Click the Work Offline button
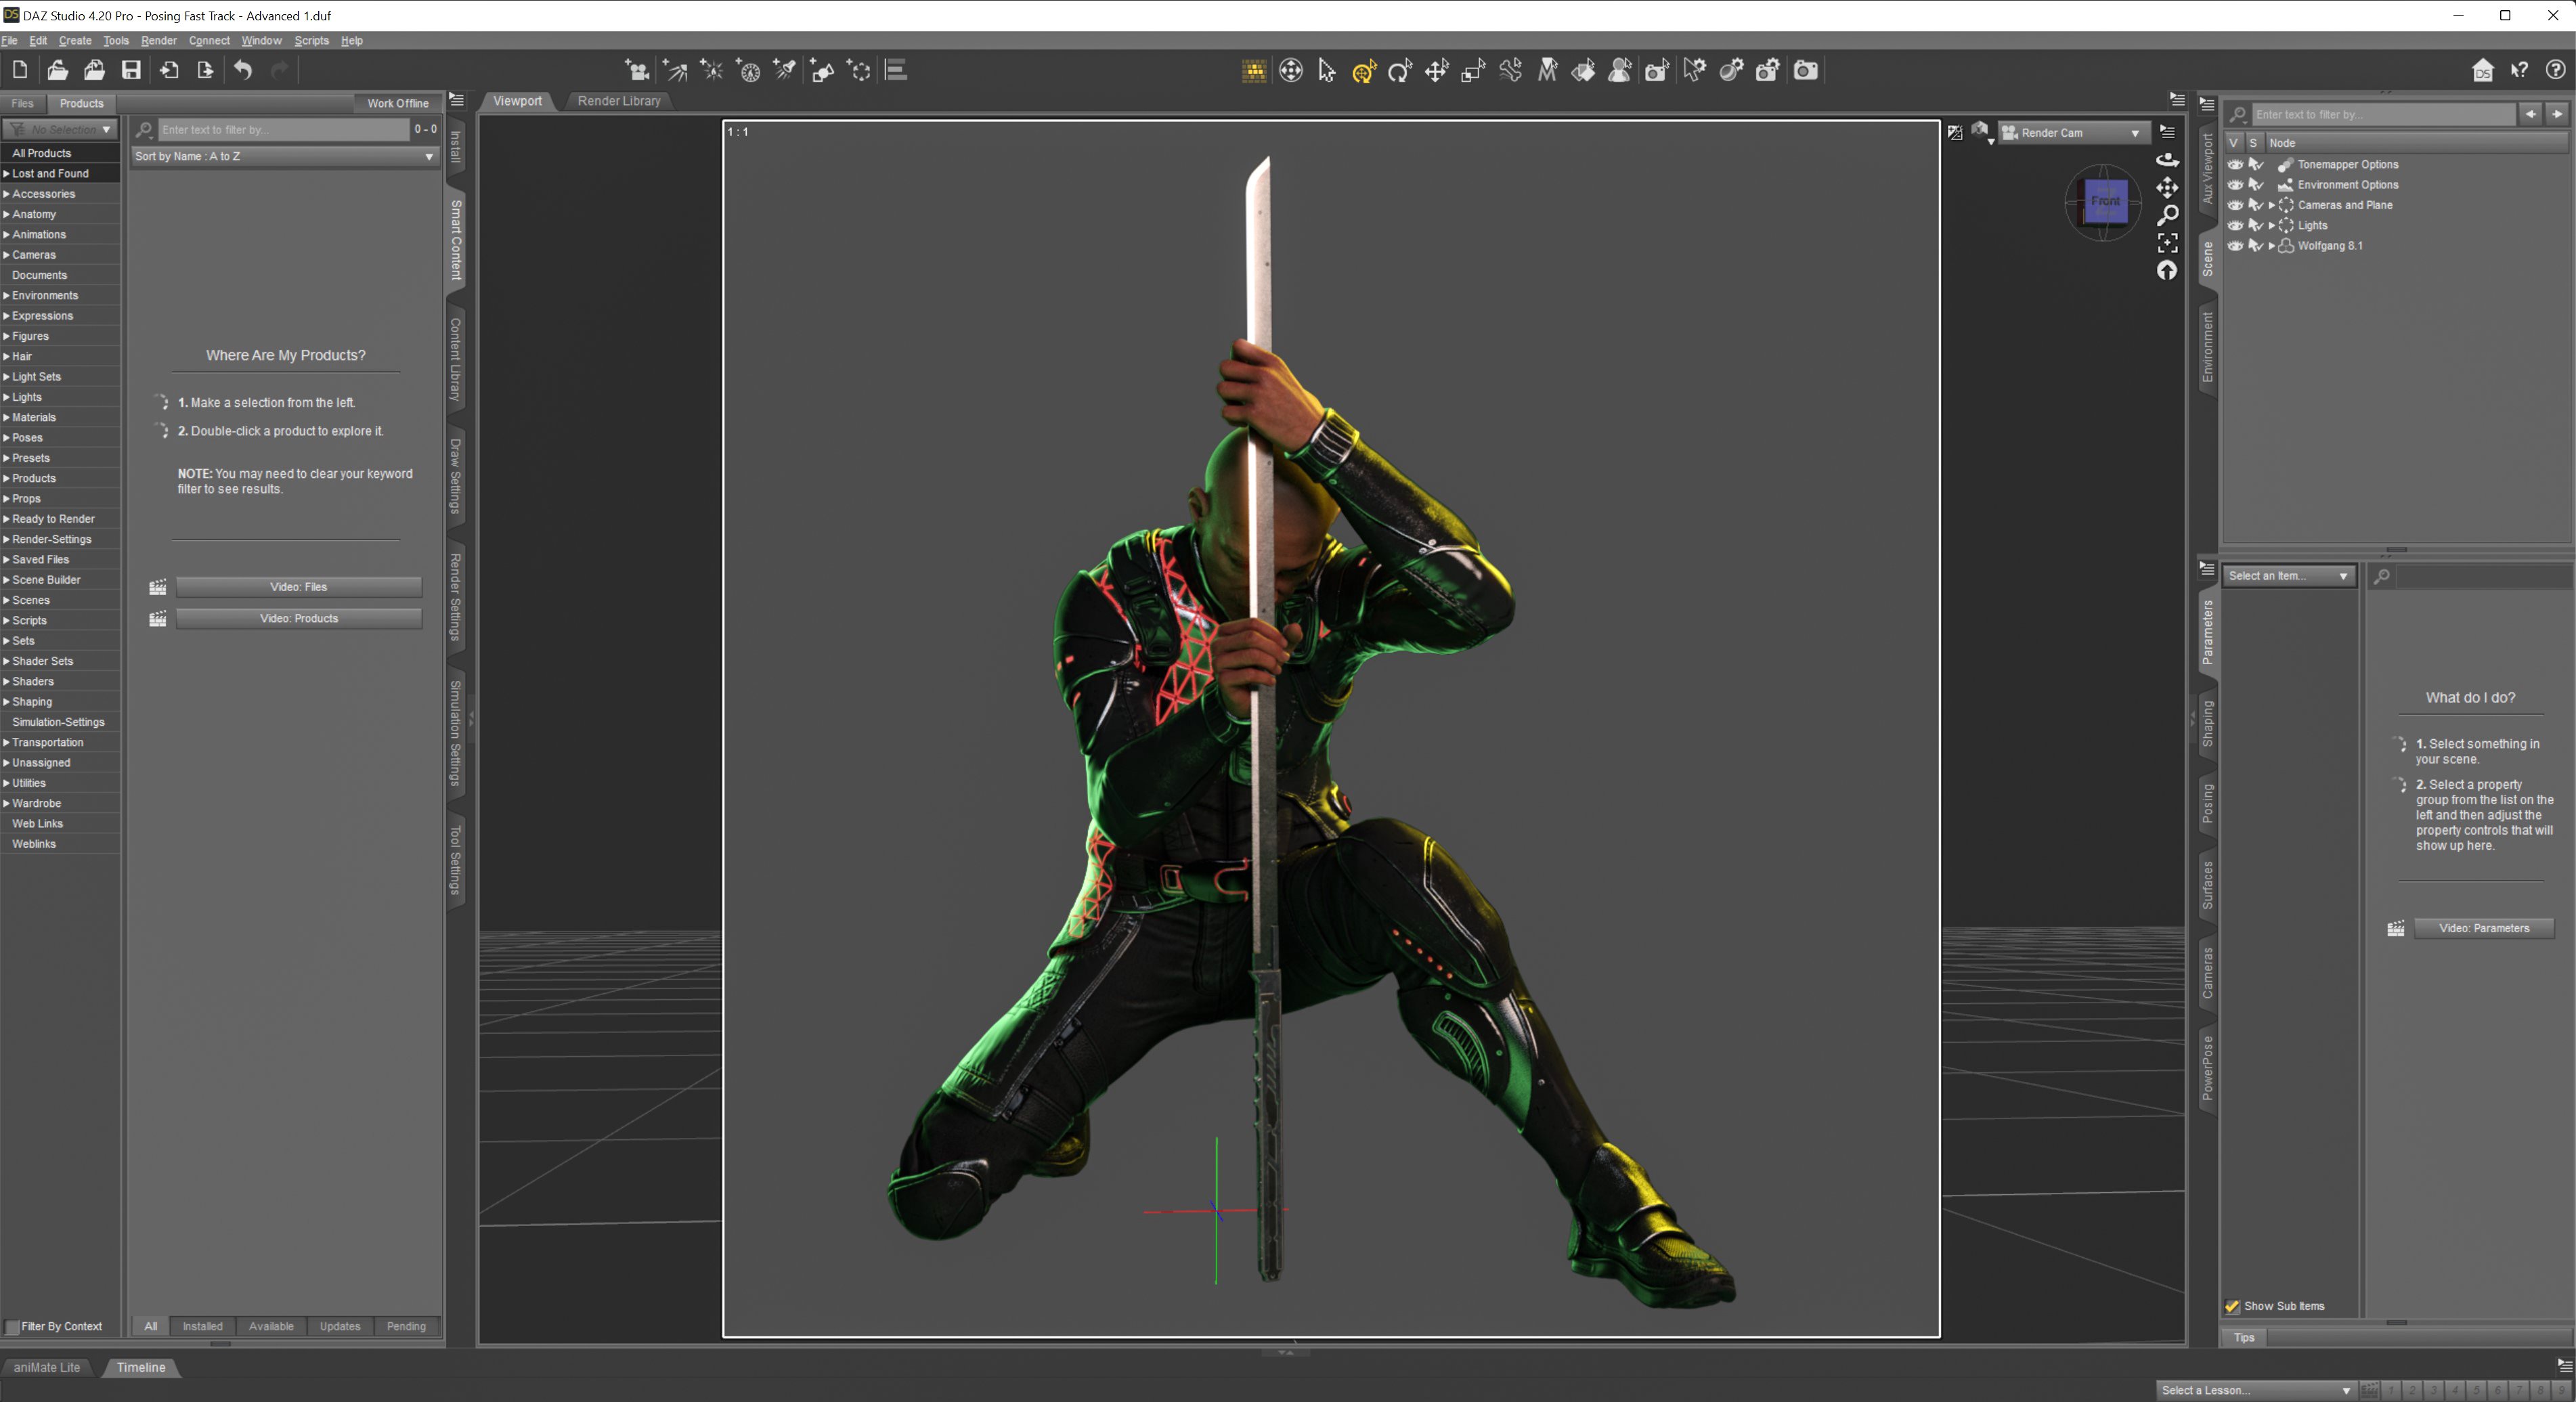Viewport: 2576px width, 1402px height. pyautogui.click(x=397, y=103)
